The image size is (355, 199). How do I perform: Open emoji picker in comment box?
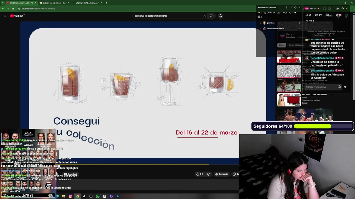[x=339, y=87]
